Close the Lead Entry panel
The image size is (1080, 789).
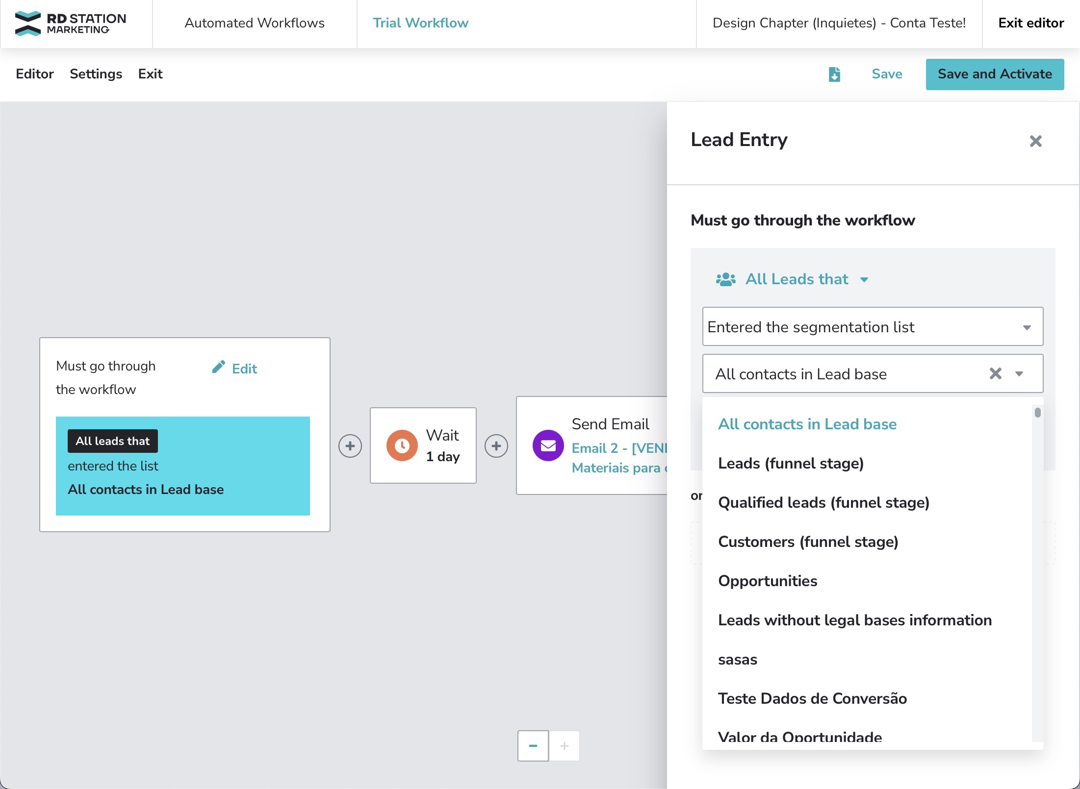tap(1035, 141)
